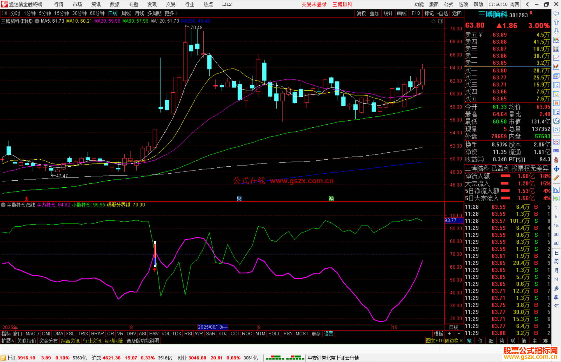Click the four-way move arrows icon
This screenshot has height=362, width=561.
[556, 169]
